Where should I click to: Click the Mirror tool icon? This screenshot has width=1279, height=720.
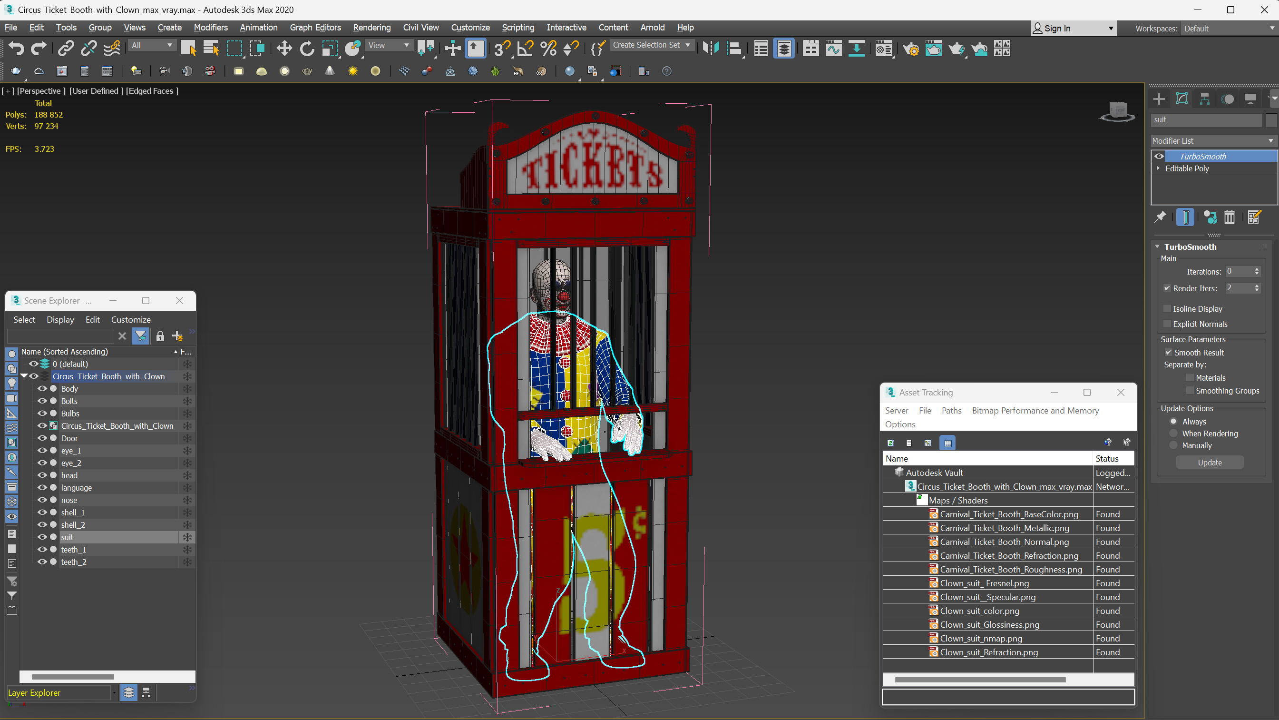711,48
